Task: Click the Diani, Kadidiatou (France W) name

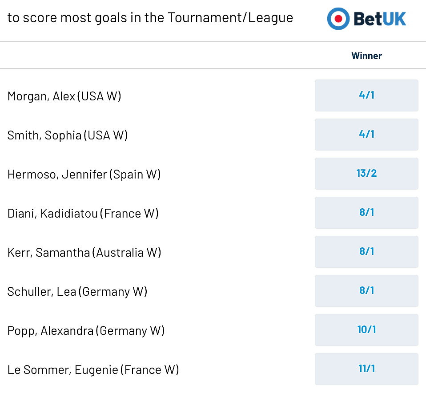Action: pyautogui.click(x=83, y=214)
